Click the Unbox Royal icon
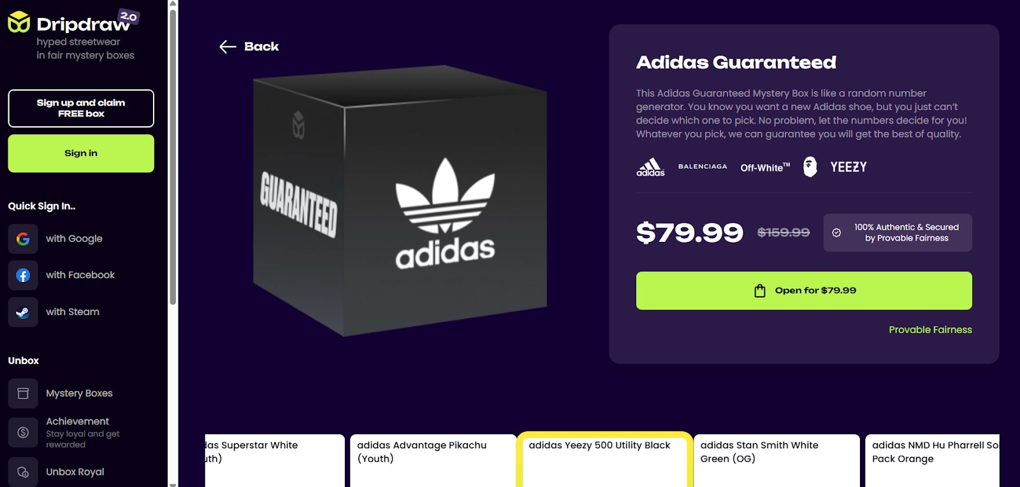The height and width of the screenshot is (487, 1020). point(23,472)
